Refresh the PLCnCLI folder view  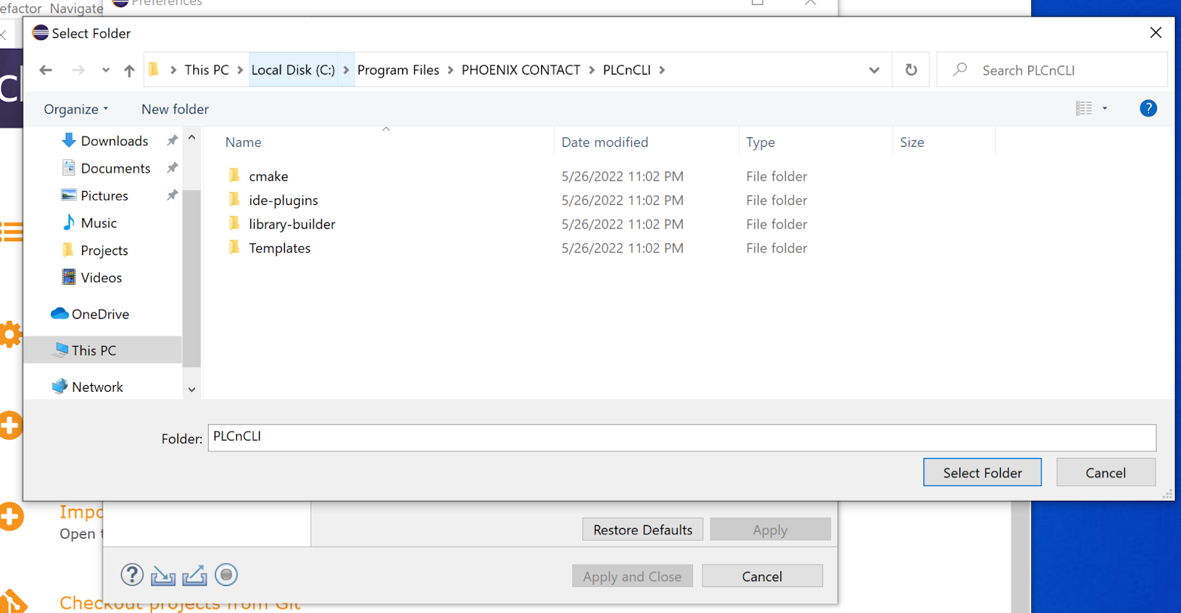(x=911, y=69)
